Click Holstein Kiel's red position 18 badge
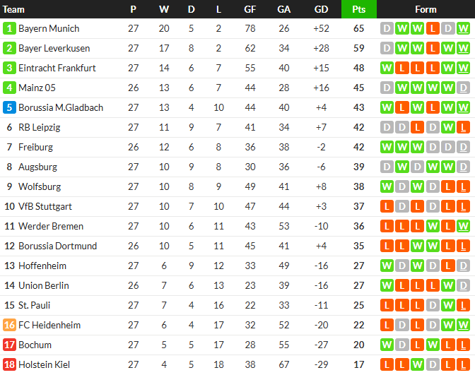 point(9,365)
